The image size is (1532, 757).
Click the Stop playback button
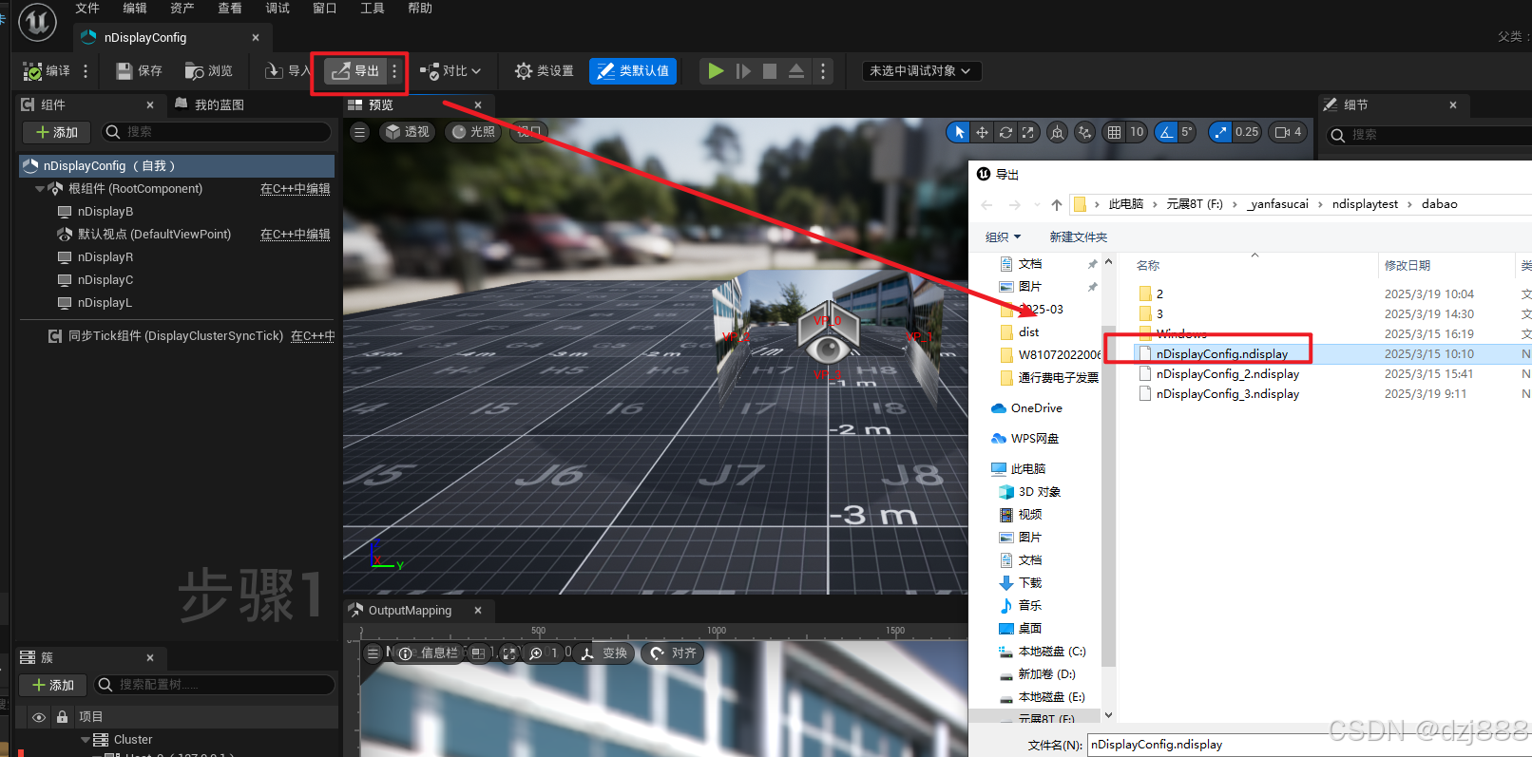pyautogui.click(x=770, y=71)
